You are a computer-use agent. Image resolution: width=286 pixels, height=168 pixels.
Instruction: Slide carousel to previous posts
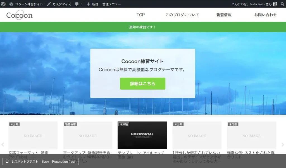[3, 145]
